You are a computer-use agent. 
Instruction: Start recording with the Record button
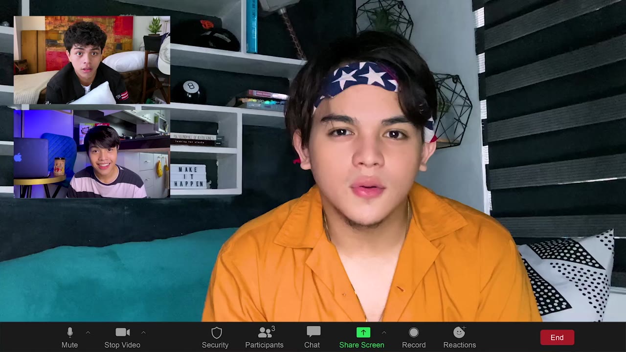414,337
